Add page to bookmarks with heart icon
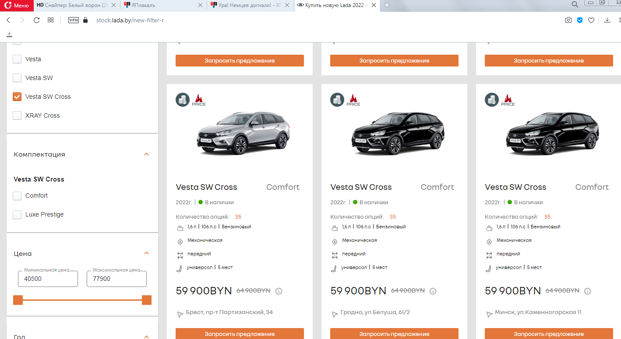Screen dimensions: 621x339 coord(591,20)
